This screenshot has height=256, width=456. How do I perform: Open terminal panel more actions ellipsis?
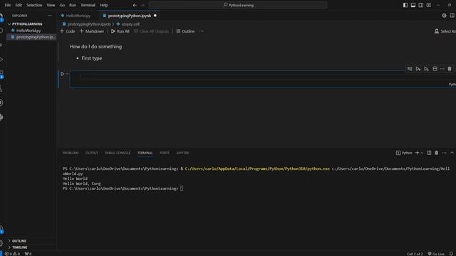(x=444, y=153)
